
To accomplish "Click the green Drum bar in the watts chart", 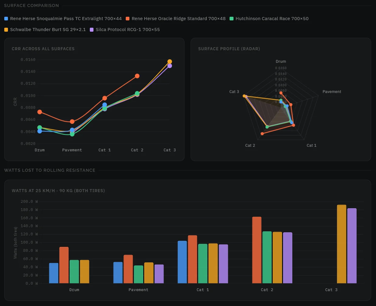I will [74, 272].
